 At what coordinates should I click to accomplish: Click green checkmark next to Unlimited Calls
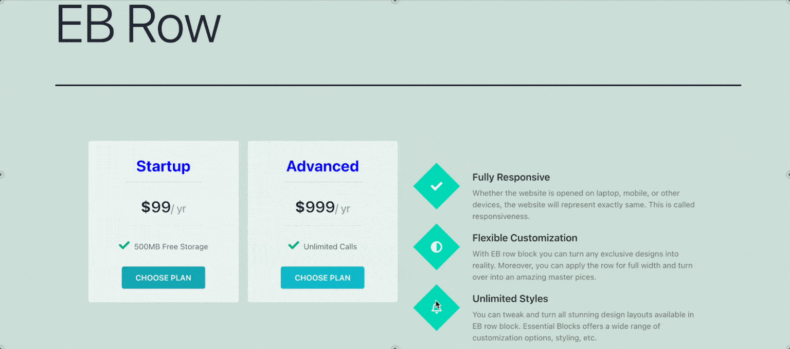294,245
